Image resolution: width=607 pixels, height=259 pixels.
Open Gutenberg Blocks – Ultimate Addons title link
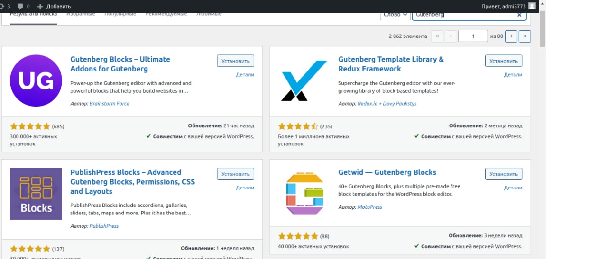(120, 64)
